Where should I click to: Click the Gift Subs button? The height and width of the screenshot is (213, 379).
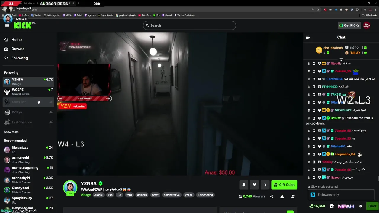coord(284,185)
